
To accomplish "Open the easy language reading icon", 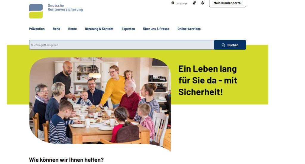I will [x=203, y=3].
